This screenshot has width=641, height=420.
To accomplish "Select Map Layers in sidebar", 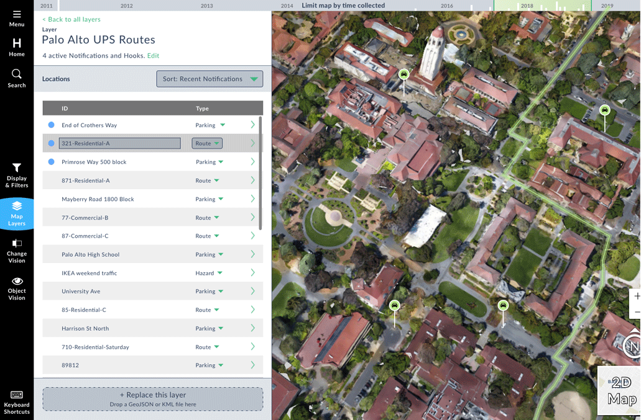I will (17, 213).
